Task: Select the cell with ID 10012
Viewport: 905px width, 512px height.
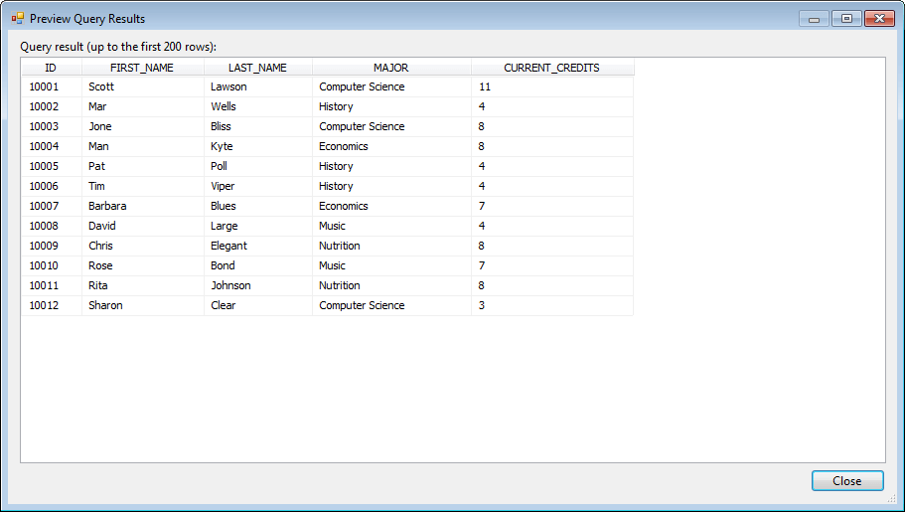Action: (x=52, y=305)
